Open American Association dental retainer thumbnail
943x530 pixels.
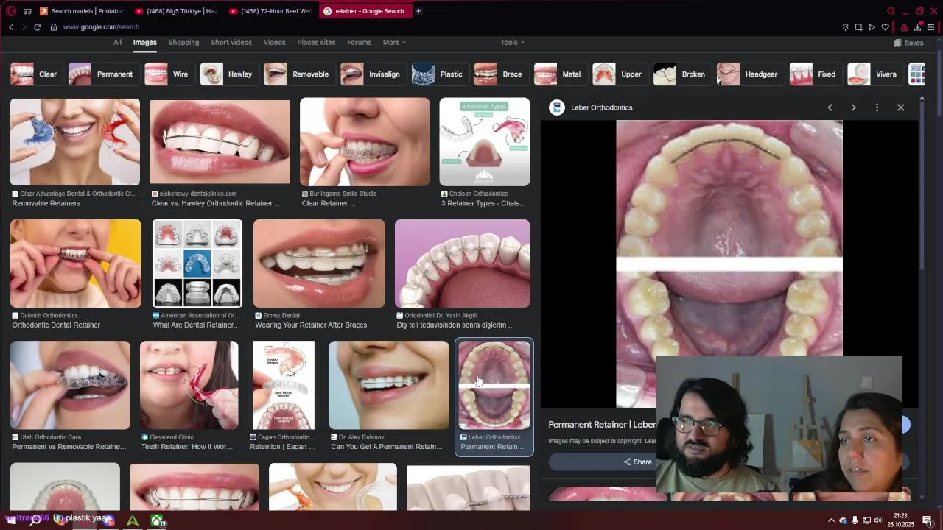point(197,264)
